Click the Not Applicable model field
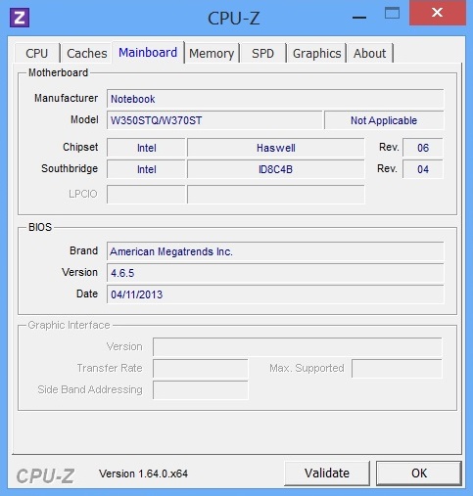 pos(384,120)
